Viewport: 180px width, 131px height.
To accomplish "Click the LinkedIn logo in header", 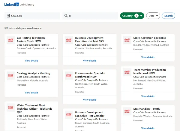I will point(11,5).
